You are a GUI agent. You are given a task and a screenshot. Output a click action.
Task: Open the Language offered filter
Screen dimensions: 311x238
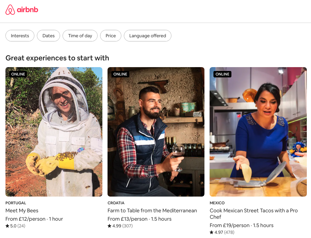[x=147, y=36]
